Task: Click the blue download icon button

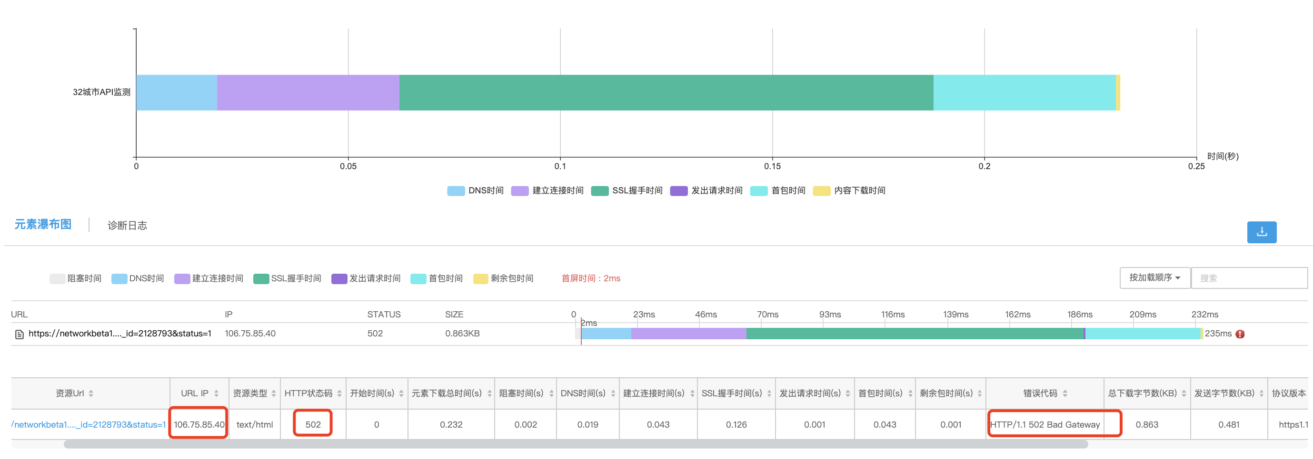Action: pyautogui.click(x=1261, y=232)
